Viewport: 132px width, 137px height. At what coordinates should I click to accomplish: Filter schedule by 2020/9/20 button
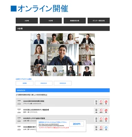63,83
